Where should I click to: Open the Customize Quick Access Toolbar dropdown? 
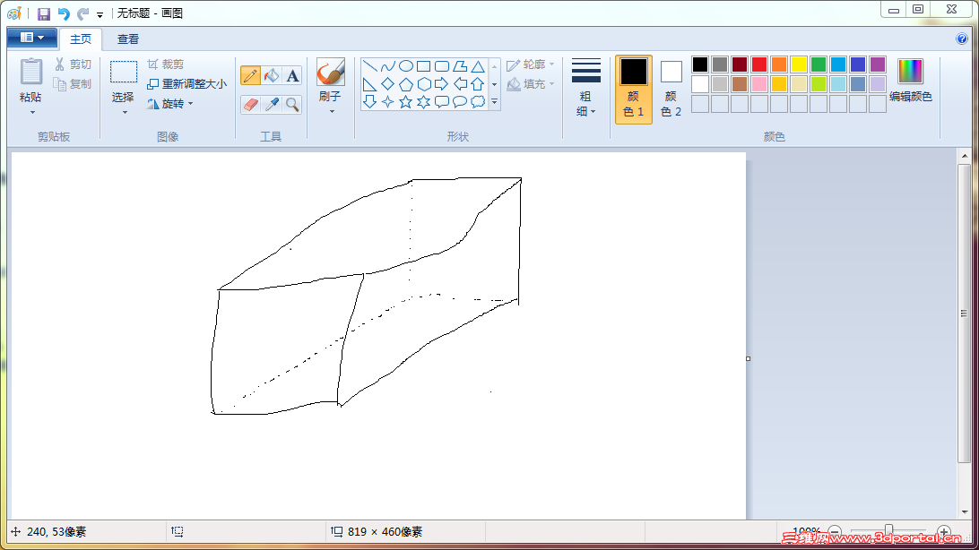(100, 14)
